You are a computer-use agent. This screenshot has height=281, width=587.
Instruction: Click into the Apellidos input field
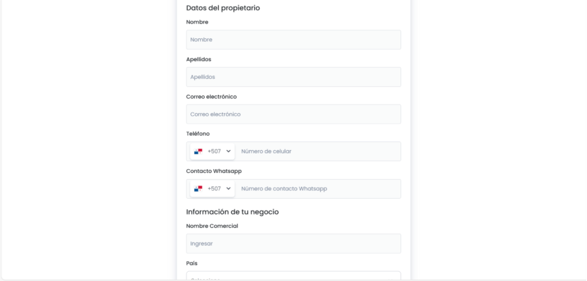click(x=293, y=77)
